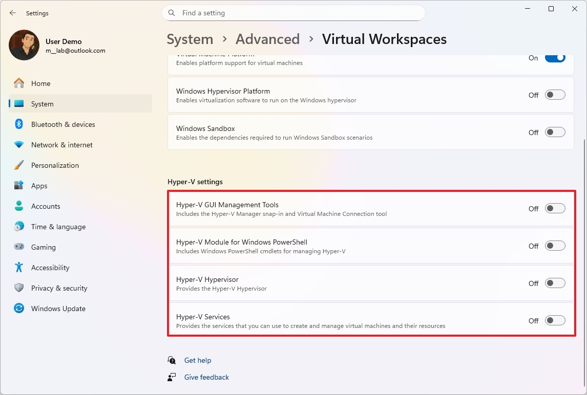The image size is (587, 395).
Task: Click the Find a setting search box
Action: [293, 13]
